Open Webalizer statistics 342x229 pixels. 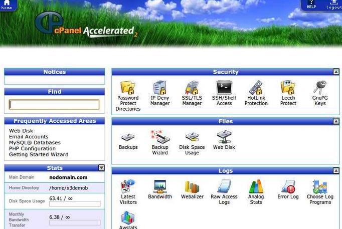click(192, 189)
